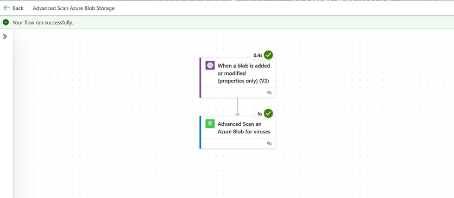Click the Back arrow icon
The height and width of the screenshot is (198, 454).
[x=7, y=8]
